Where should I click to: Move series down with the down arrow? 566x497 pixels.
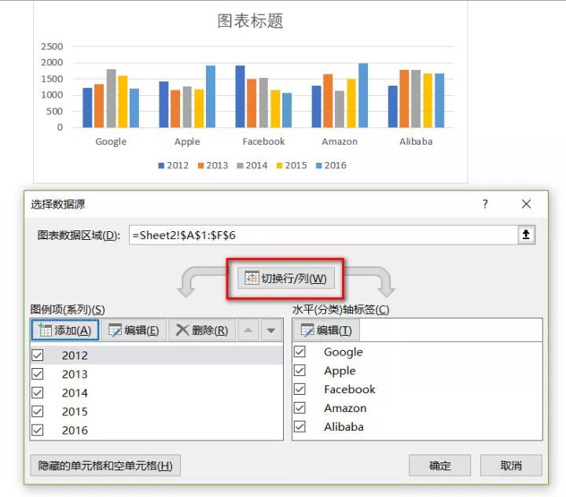271,330
